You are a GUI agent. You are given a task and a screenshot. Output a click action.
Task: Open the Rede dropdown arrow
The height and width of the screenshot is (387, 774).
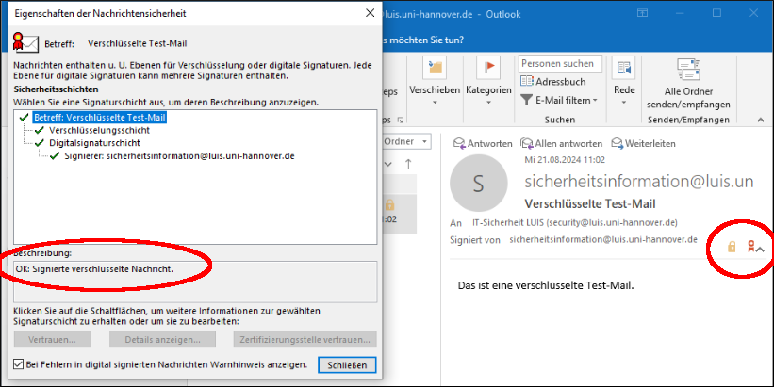point(624,103)
